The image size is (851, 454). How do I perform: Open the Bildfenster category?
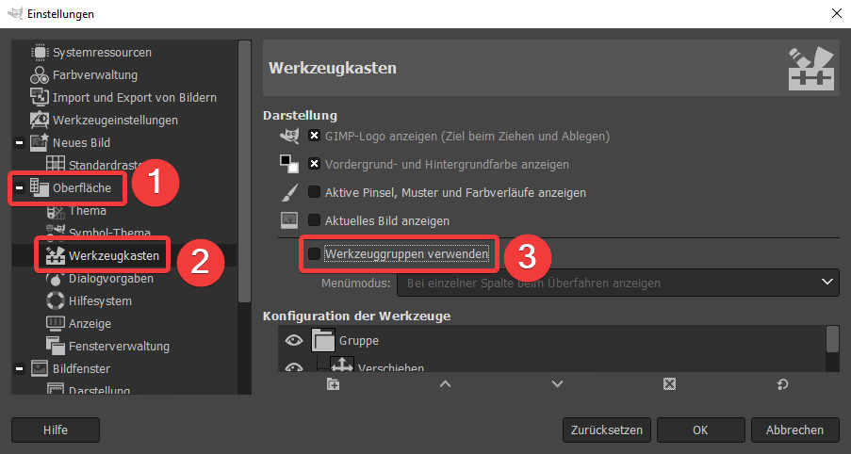tap(79, 369)
